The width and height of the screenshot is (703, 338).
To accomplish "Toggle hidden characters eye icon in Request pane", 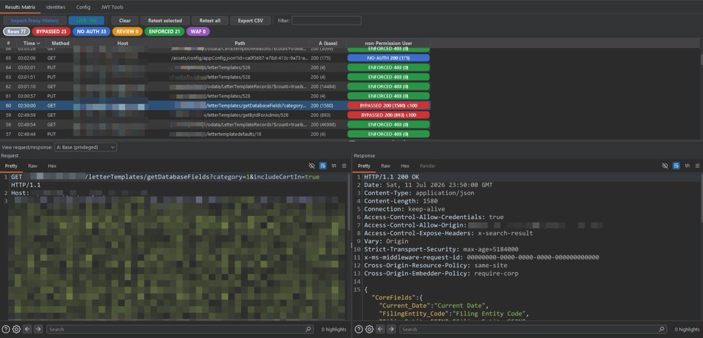I will 312,166.
